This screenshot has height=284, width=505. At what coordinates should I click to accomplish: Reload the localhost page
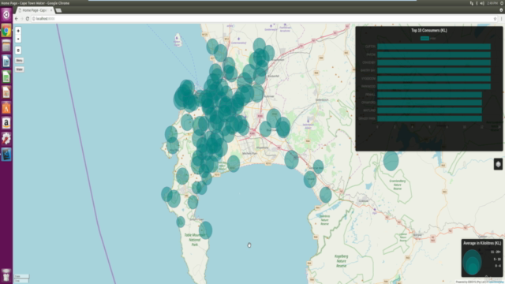tap(28, 19)
